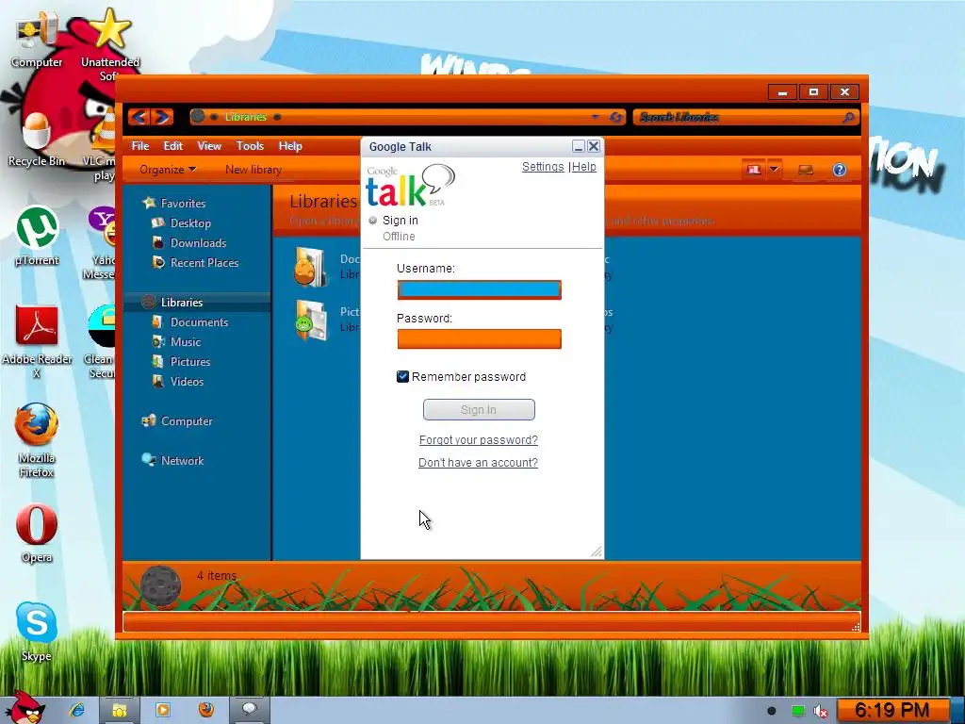The image size is (965, 724).
Task: Open the Organize dropdown menu
Action: [168, 170]
